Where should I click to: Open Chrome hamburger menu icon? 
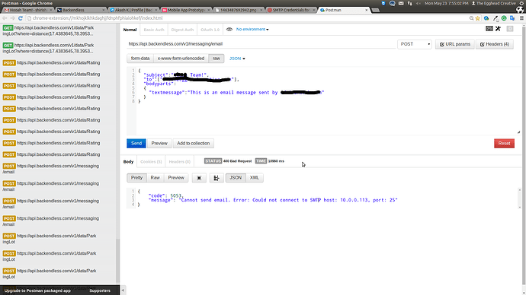click(x=521, y=18)
